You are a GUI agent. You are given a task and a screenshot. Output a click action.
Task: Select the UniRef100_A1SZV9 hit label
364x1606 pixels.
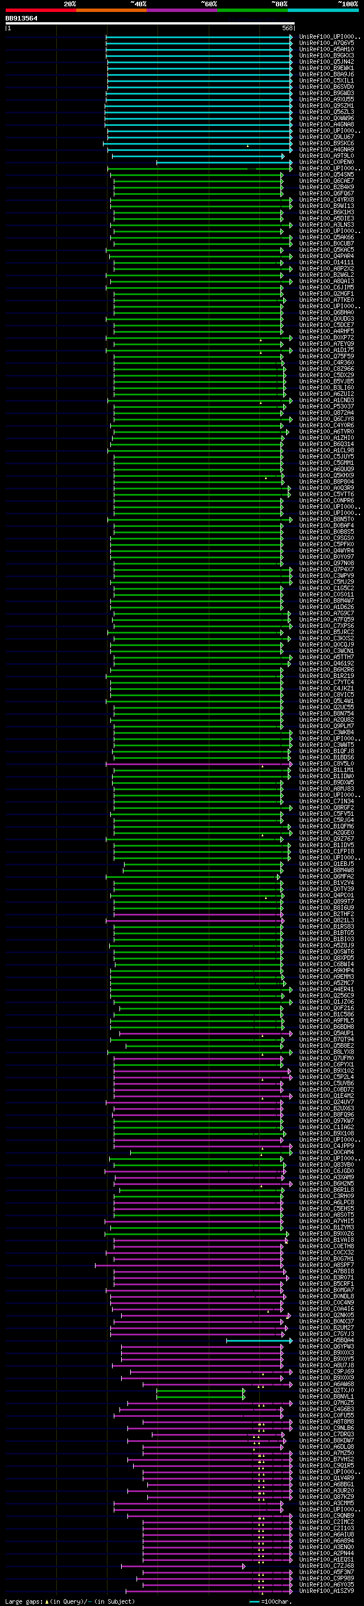coord(326,1591)
